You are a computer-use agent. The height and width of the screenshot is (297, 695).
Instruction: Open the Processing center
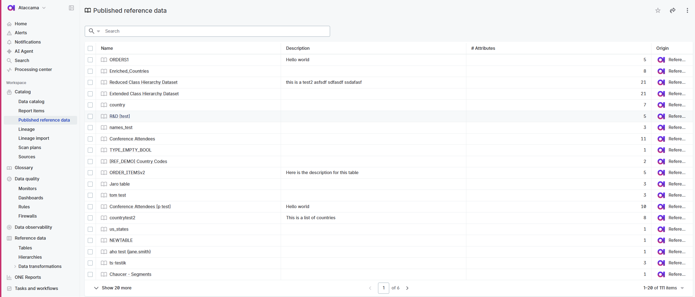[x=33, y=69]
